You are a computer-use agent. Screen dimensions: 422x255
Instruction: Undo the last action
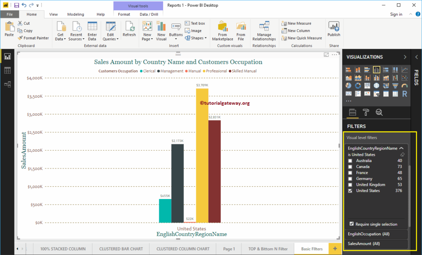pyautogui.click(x=24, y=5)
